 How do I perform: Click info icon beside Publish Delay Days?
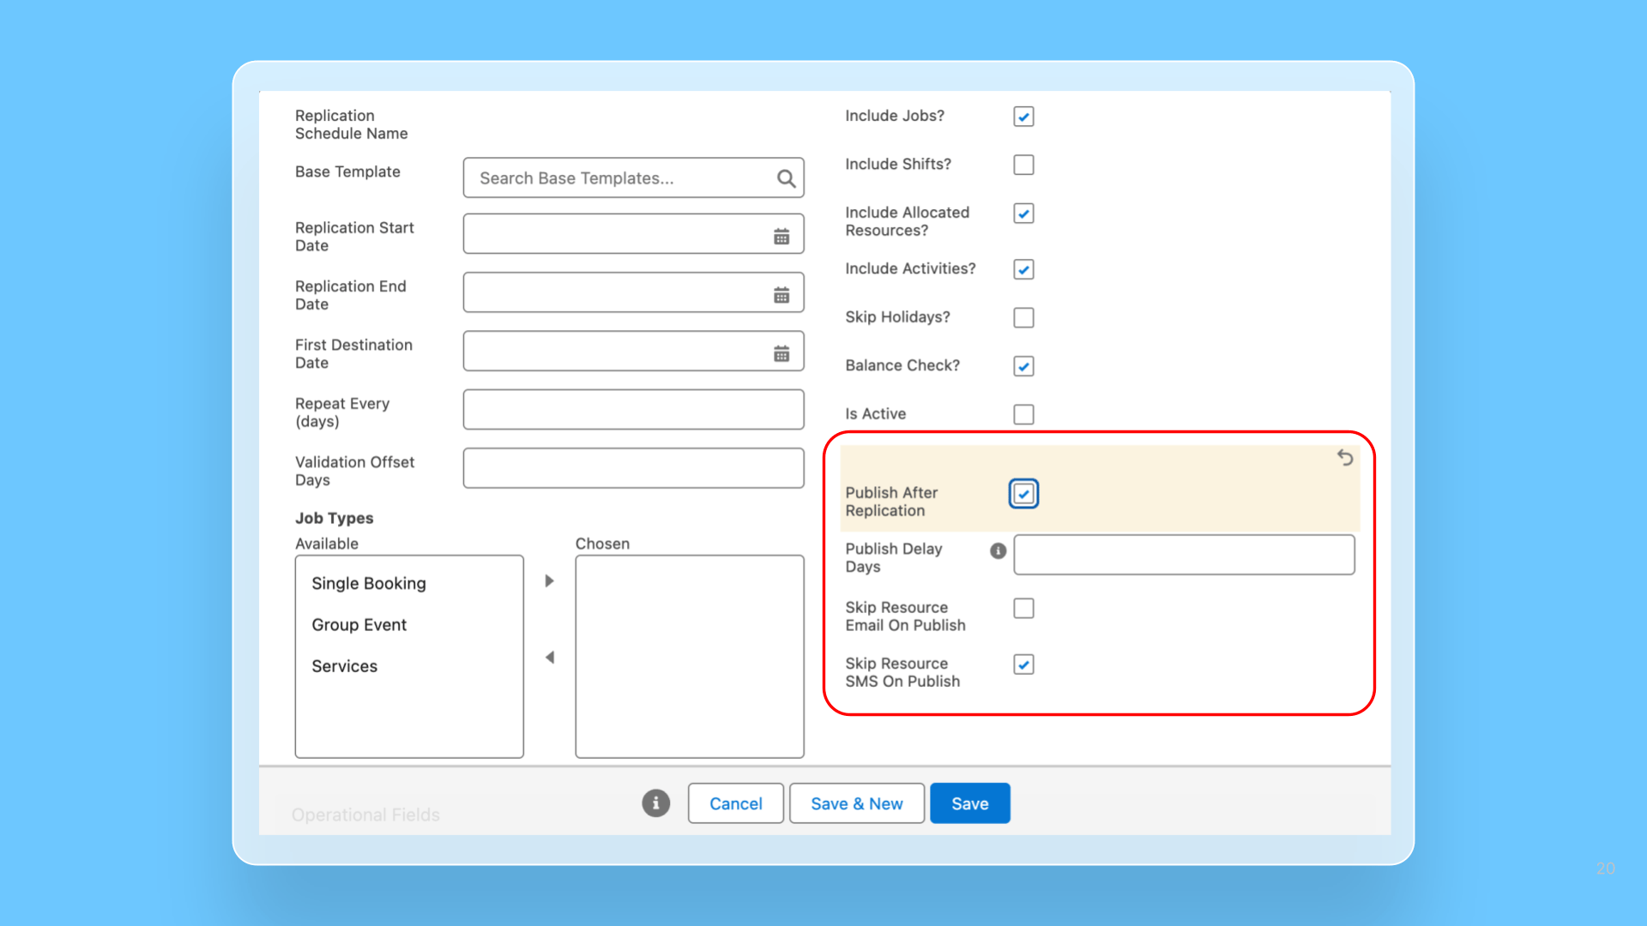click(x=998, y=550)
